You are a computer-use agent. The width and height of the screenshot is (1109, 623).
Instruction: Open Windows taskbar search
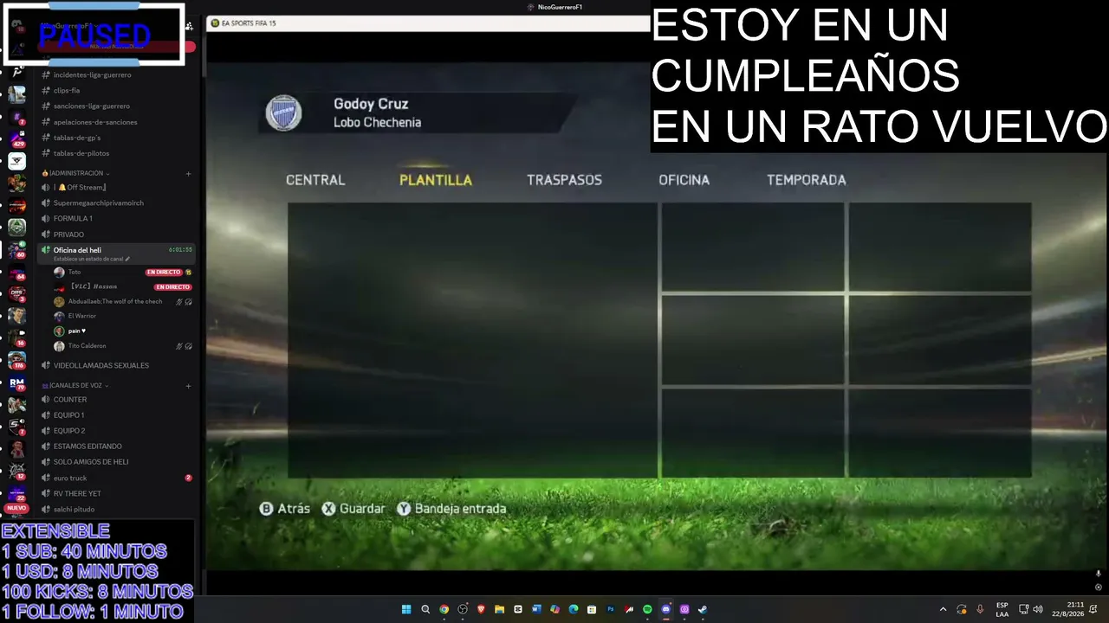(x=425, y=609)
